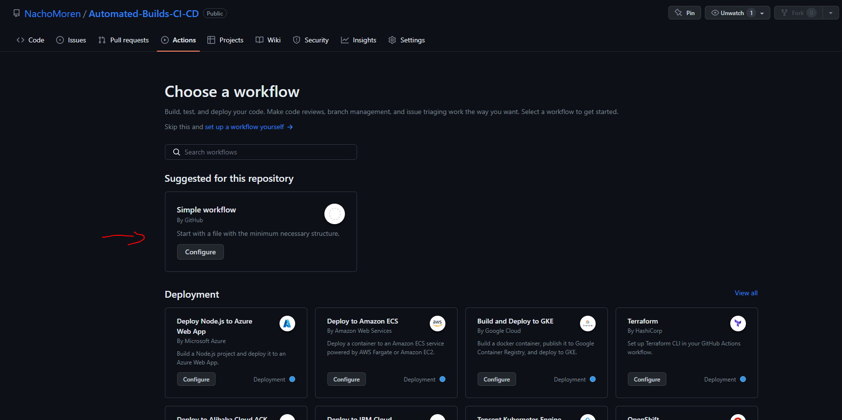Configure Deploy Node.js to Azure Web App

(x=196, y=380)
